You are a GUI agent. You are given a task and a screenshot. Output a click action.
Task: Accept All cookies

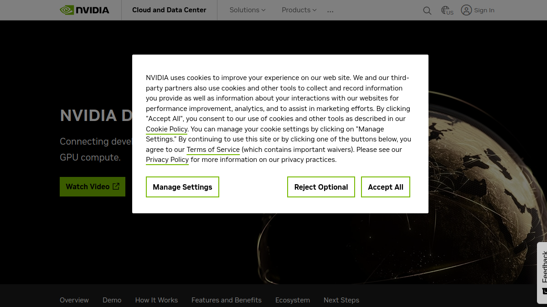click(x=386, y=187)
